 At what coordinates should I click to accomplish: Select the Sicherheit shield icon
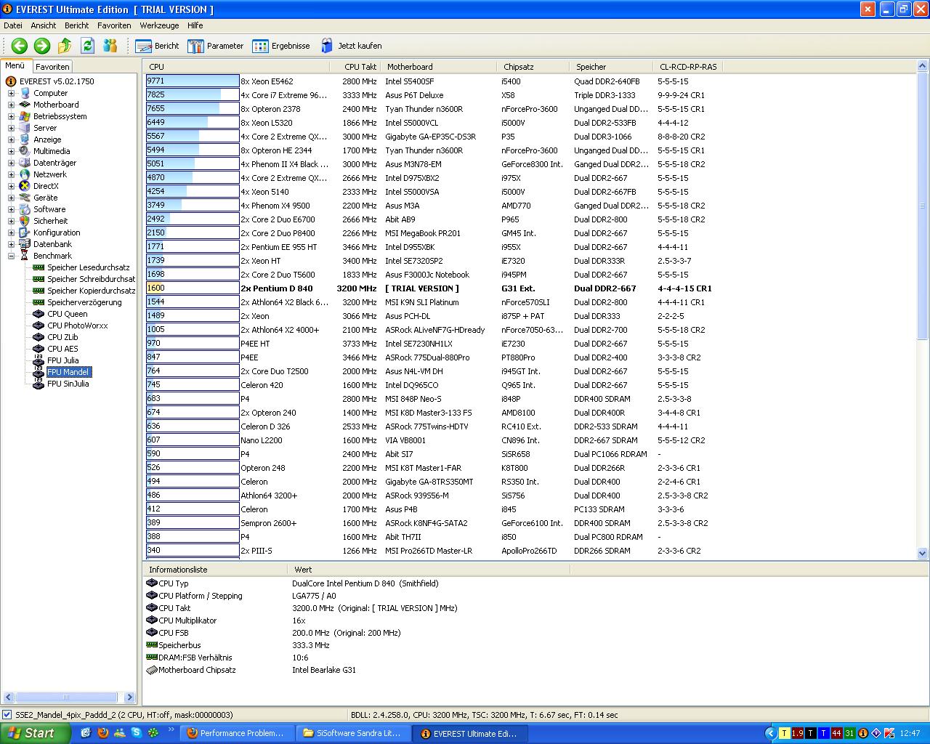tap(25, 221)
